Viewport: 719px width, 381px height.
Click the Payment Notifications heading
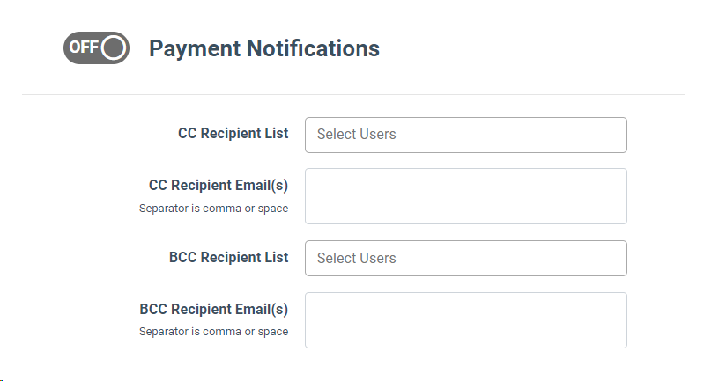click(x=263, y=48)
